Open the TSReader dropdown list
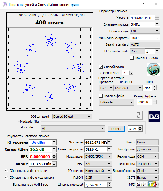This screenshot has width=163, height=191. pyautogui.click(x=116, y=102)
